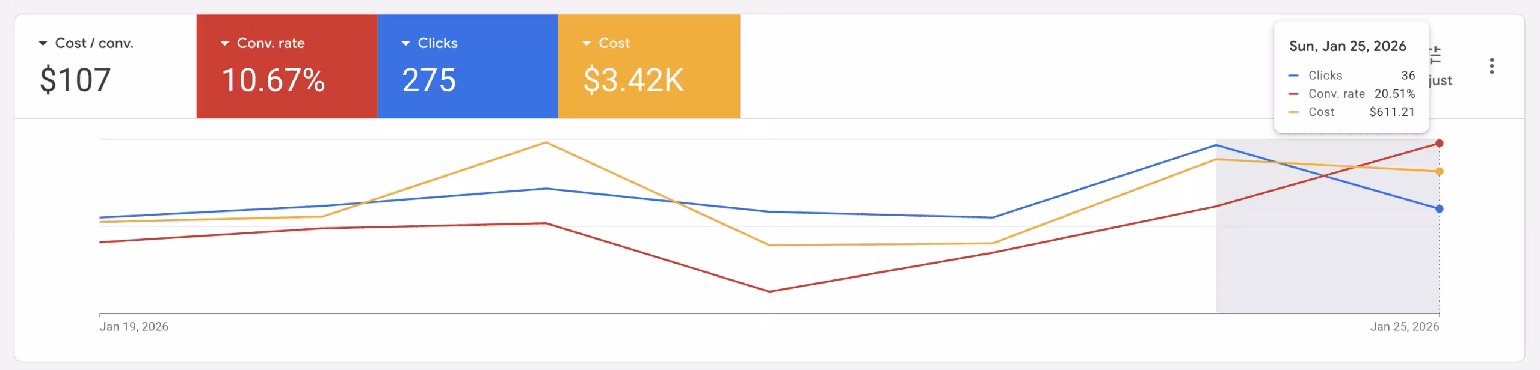
Task: Toggle the red 10.67% Conv. rate scorecard
Action: tap(287, 66)
